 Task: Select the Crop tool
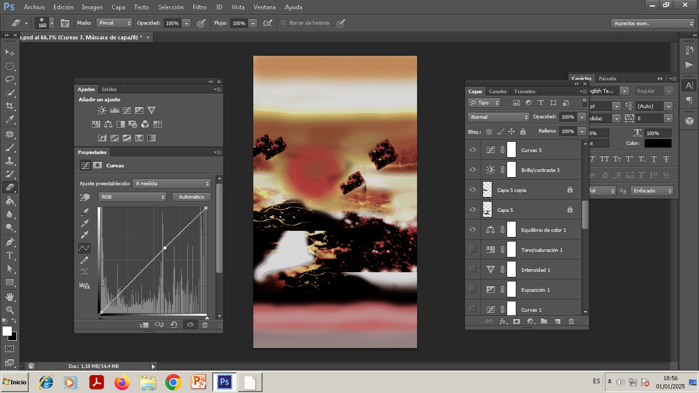(10, 106)
